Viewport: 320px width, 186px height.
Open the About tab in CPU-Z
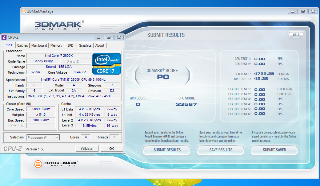tap(100, 45)
